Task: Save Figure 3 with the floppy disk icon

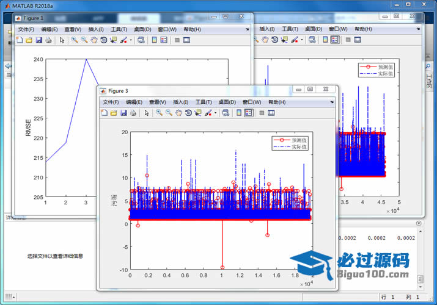Action: [123, 113]
